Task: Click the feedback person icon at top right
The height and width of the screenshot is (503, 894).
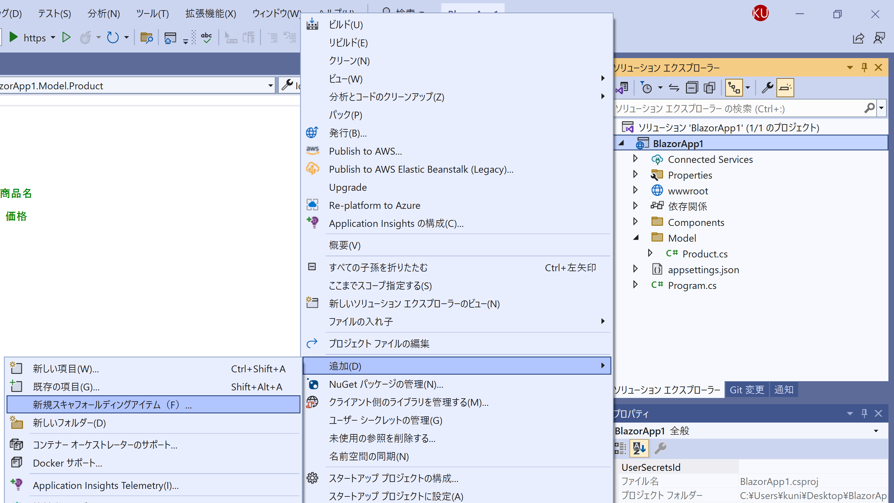Action: (879, 38)
